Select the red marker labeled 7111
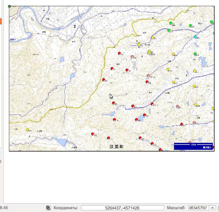Image resolution: width=219 pixels, height=212 pixels. [112, 69]
